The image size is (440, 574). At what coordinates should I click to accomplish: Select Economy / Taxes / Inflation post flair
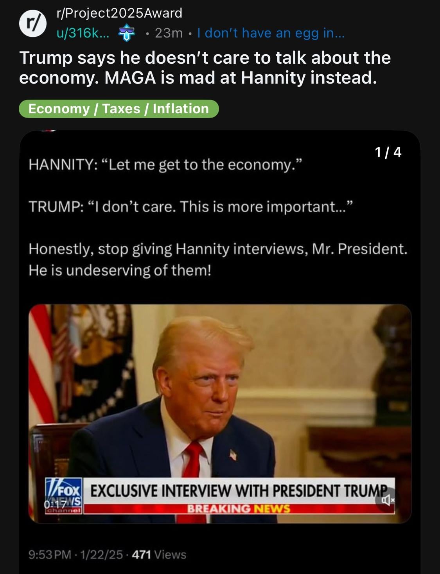(119, 109)
